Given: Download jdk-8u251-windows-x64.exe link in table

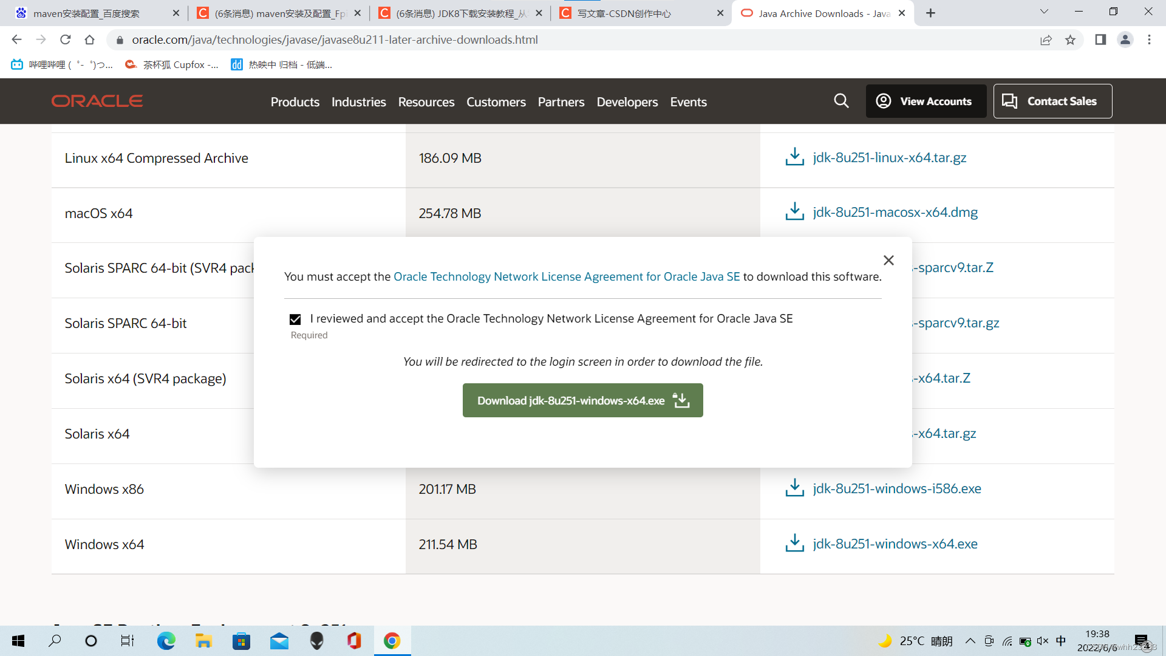Looking at the screenshot, I should (x=895, y=544).
